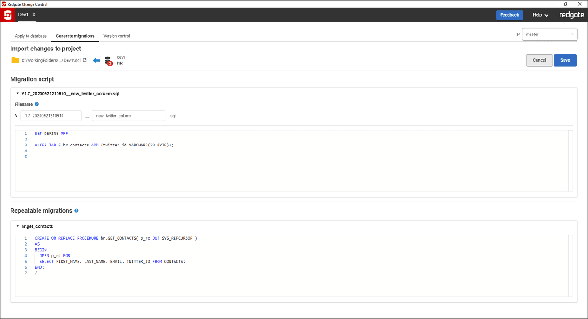
Task: Collapse the V1.7 migration script section
Action: click(x=17, y=93)
